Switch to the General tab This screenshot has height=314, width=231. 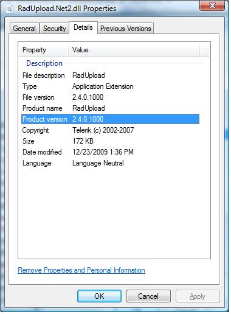tap(24, 29)
